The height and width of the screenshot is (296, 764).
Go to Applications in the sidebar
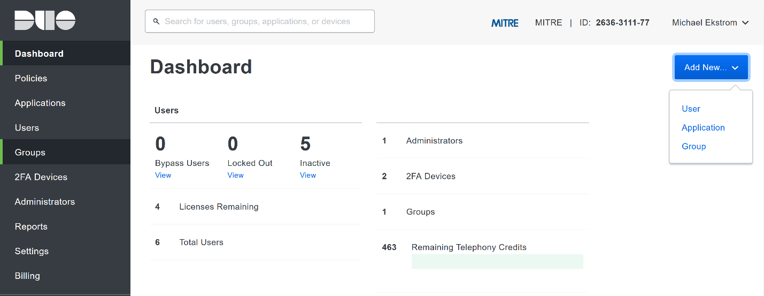point(40,103)
